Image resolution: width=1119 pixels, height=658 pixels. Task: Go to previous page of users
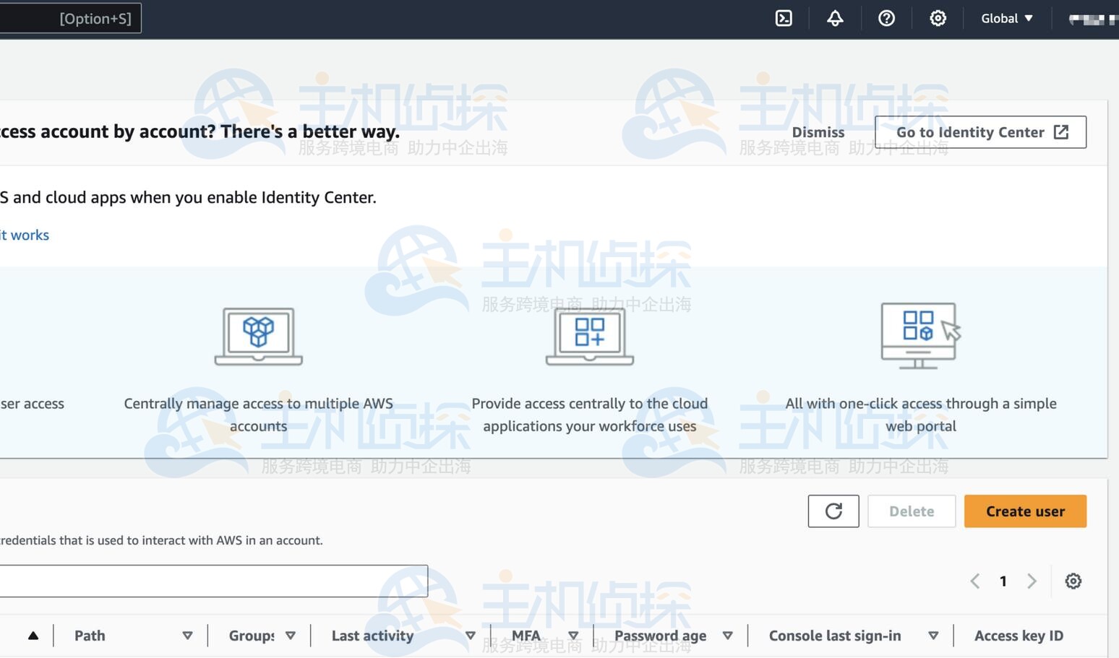click(x=975, y=581)
